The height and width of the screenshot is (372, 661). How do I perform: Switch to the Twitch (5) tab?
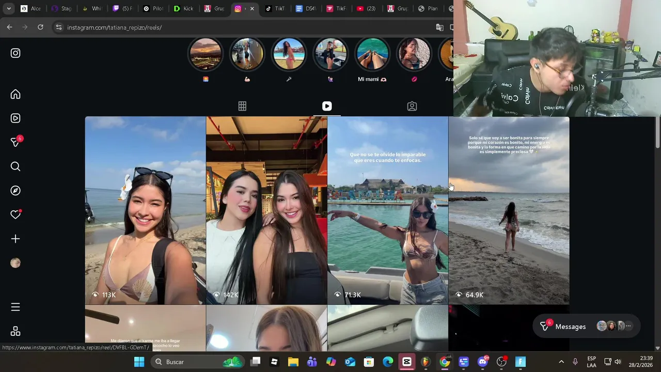(123, 9)
